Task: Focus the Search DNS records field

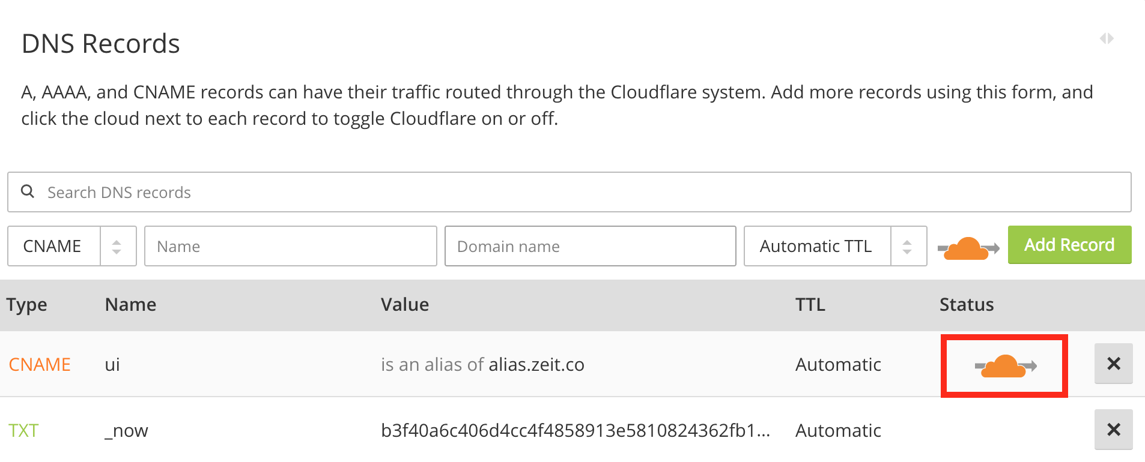Action: 569,192
